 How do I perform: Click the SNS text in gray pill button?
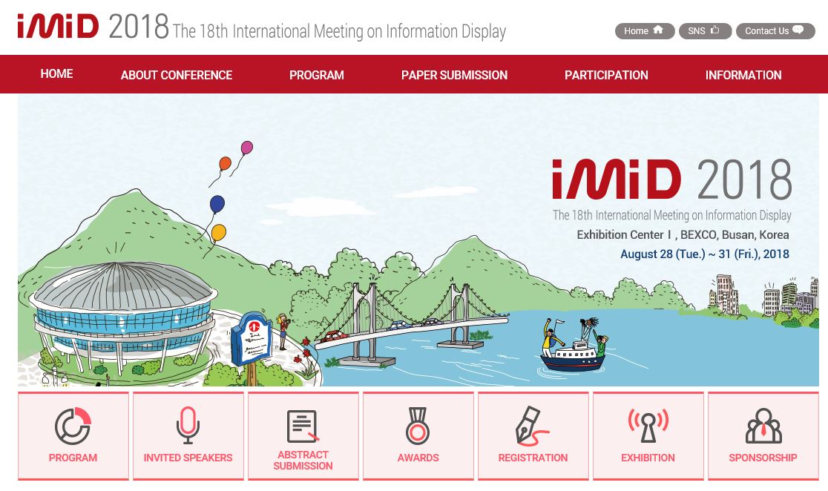point(697,31)
